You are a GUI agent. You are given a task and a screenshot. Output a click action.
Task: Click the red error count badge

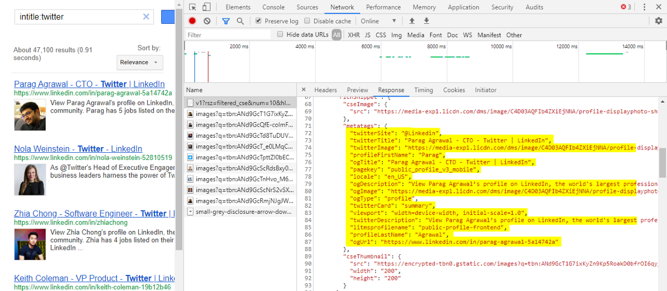(626, 7)
